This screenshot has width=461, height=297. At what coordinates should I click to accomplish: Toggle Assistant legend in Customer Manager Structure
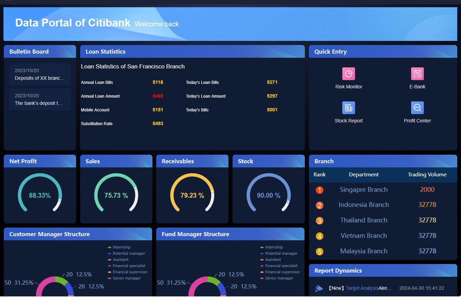click(118, 260)
